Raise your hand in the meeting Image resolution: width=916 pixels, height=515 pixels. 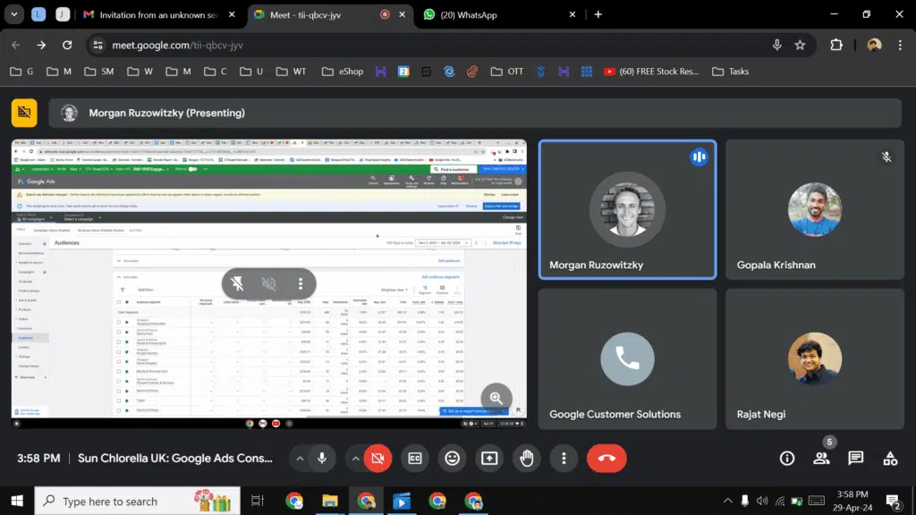tap(527, 458)
